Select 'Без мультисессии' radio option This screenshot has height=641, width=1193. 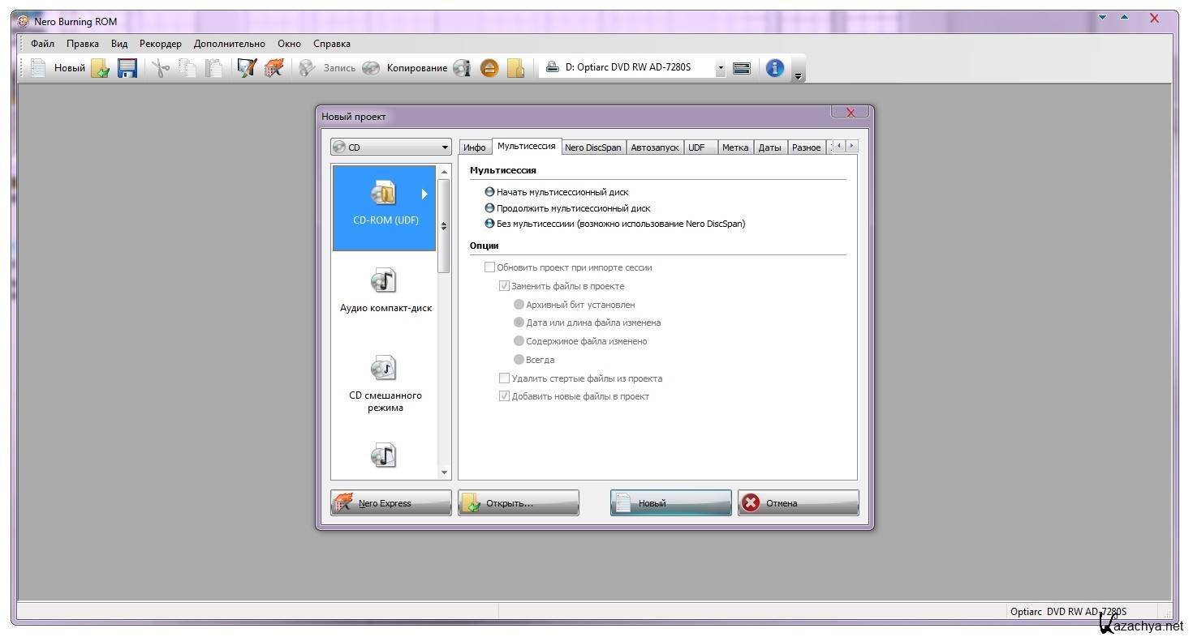489,224
